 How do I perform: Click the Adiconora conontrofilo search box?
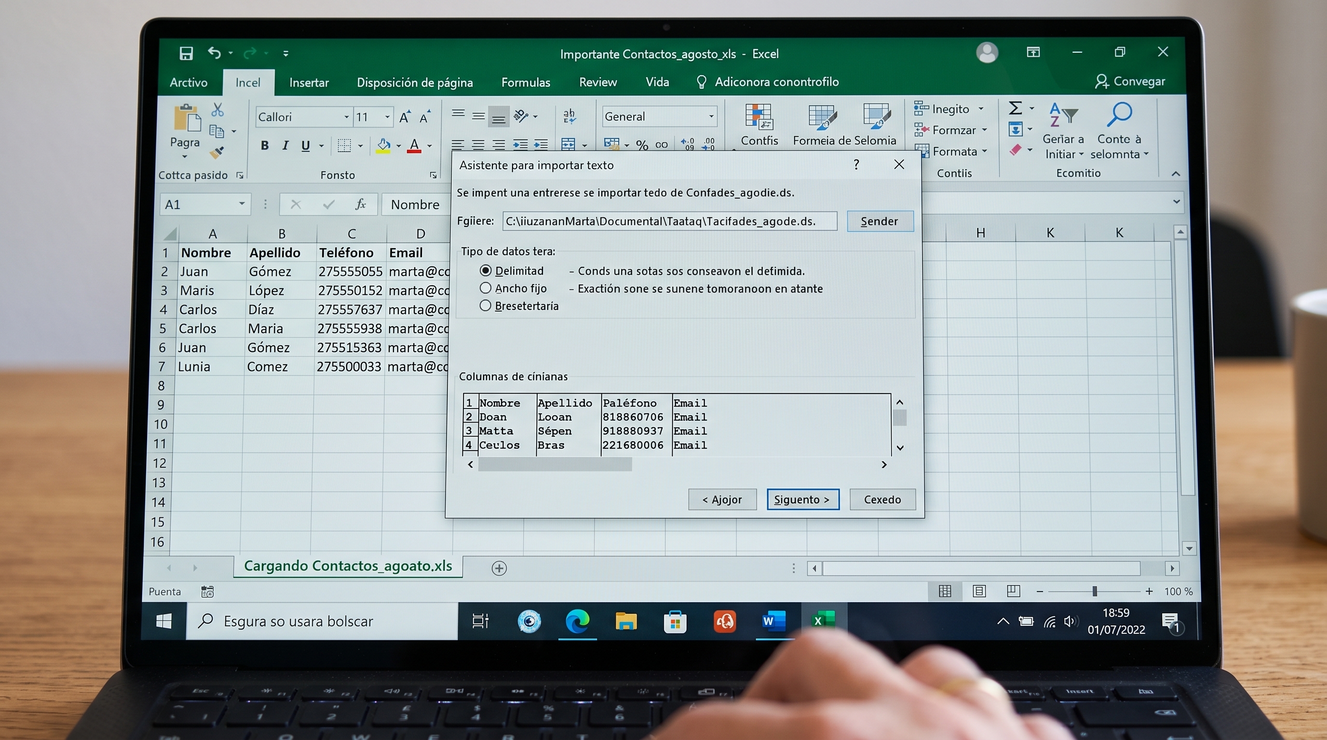[768, 82]
